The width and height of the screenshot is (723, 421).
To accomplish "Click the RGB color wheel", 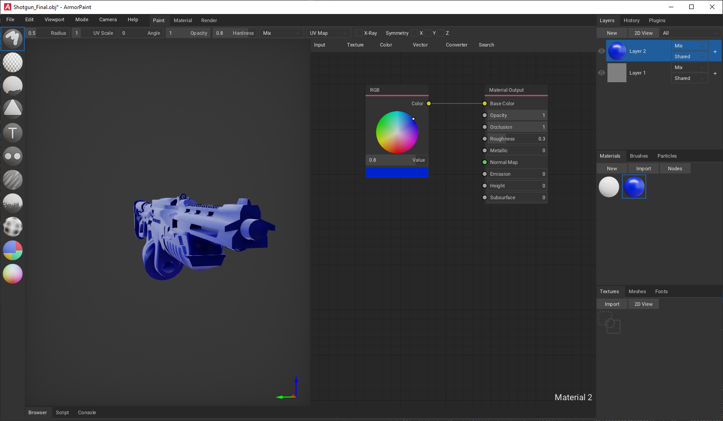I will pyautogui.click(x=397, y=132).
